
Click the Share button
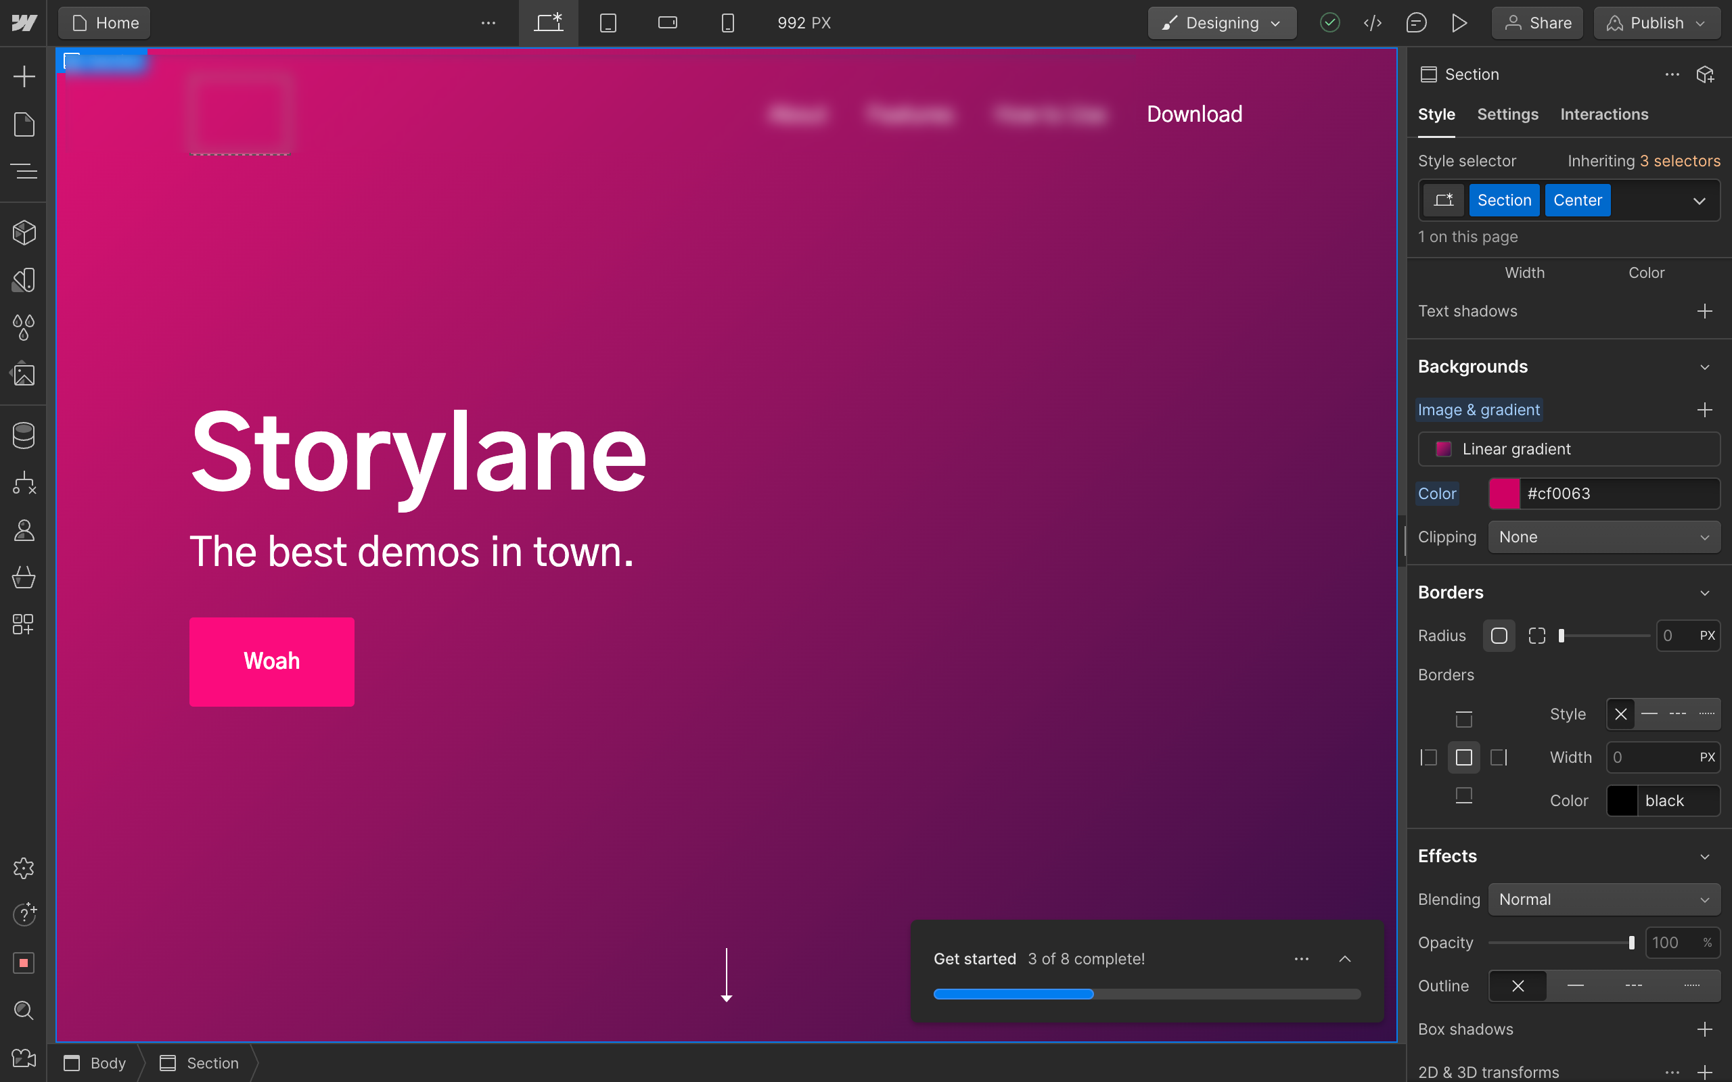[x=1537, y=23]
